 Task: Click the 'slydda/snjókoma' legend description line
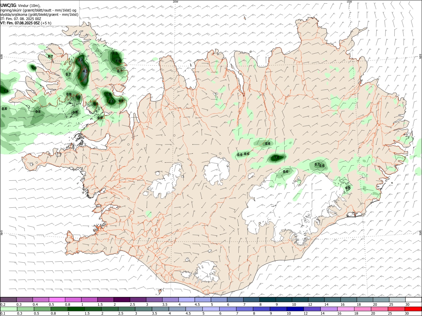click(39, 14)
